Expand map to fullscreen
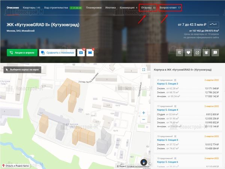225x169 pixels. 143,69
